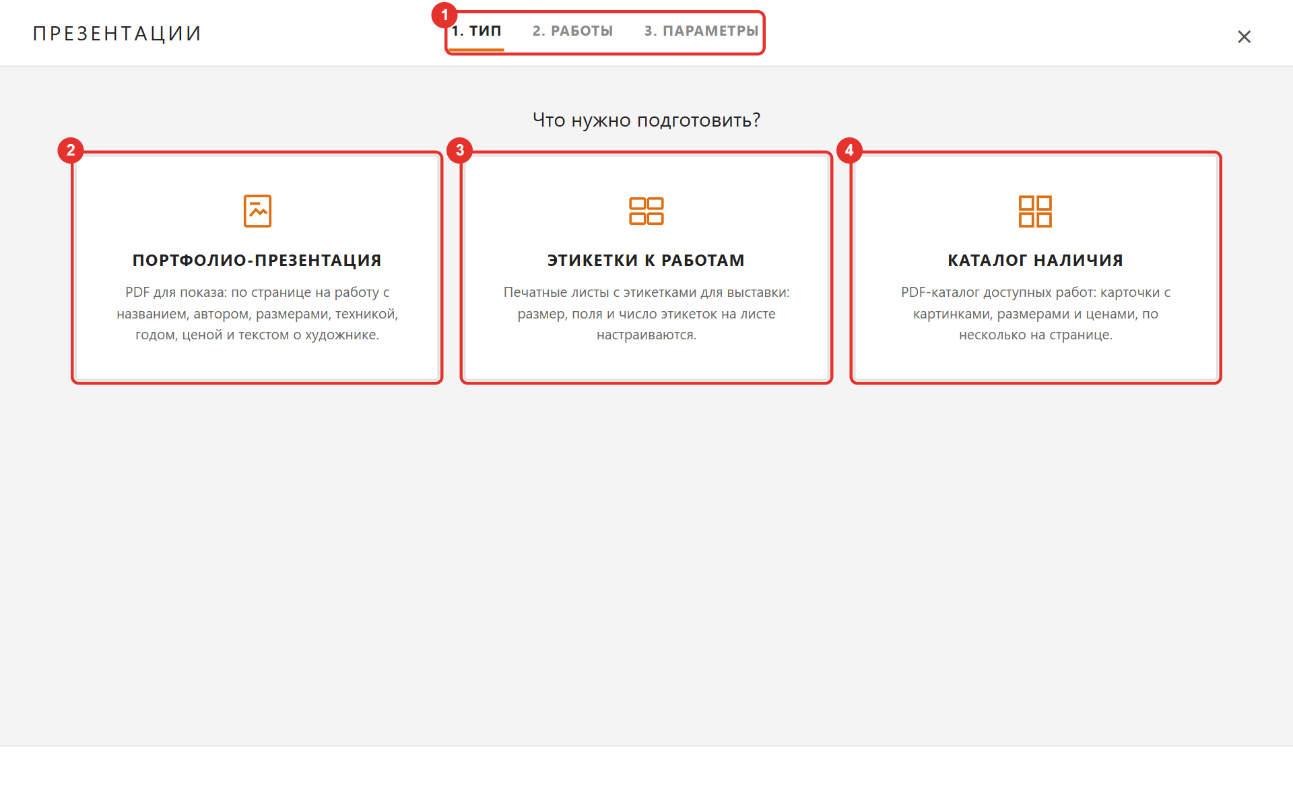Choose the 'ПОРТФОЛИО-ПРЕЗЕНТАЦИЯ' title
This screenshot has height=808, width=1293.
(x=257, y=260)
